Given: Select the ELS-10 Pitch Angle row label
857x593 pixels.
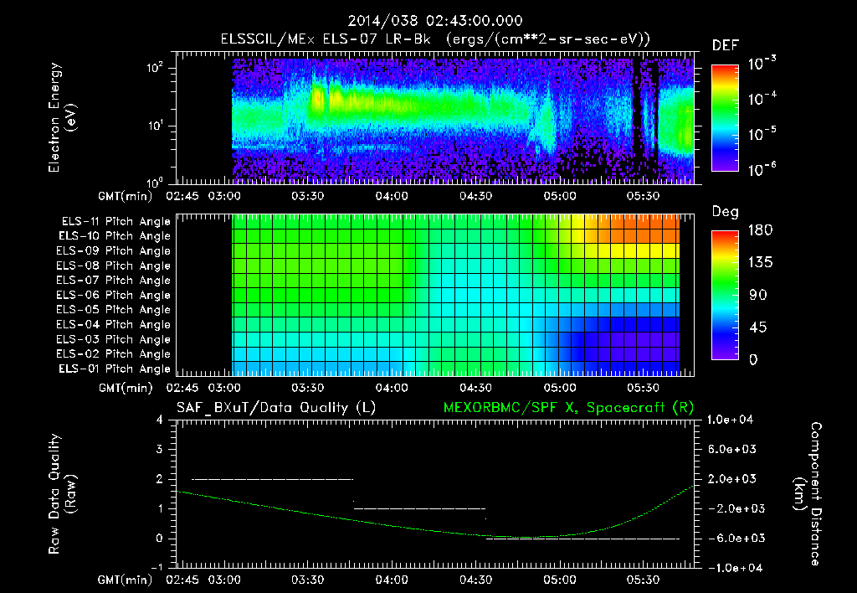Looking at the screenshot, I should pos(115,236).
